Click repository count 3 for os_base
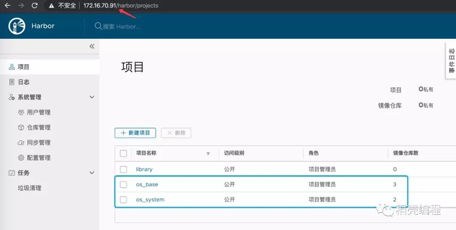Viewport: 456px width, 230px height. 395,184
